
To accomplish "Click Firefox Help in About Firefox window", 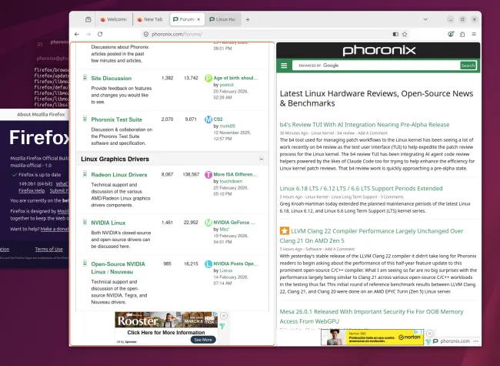I will [32, 190].
